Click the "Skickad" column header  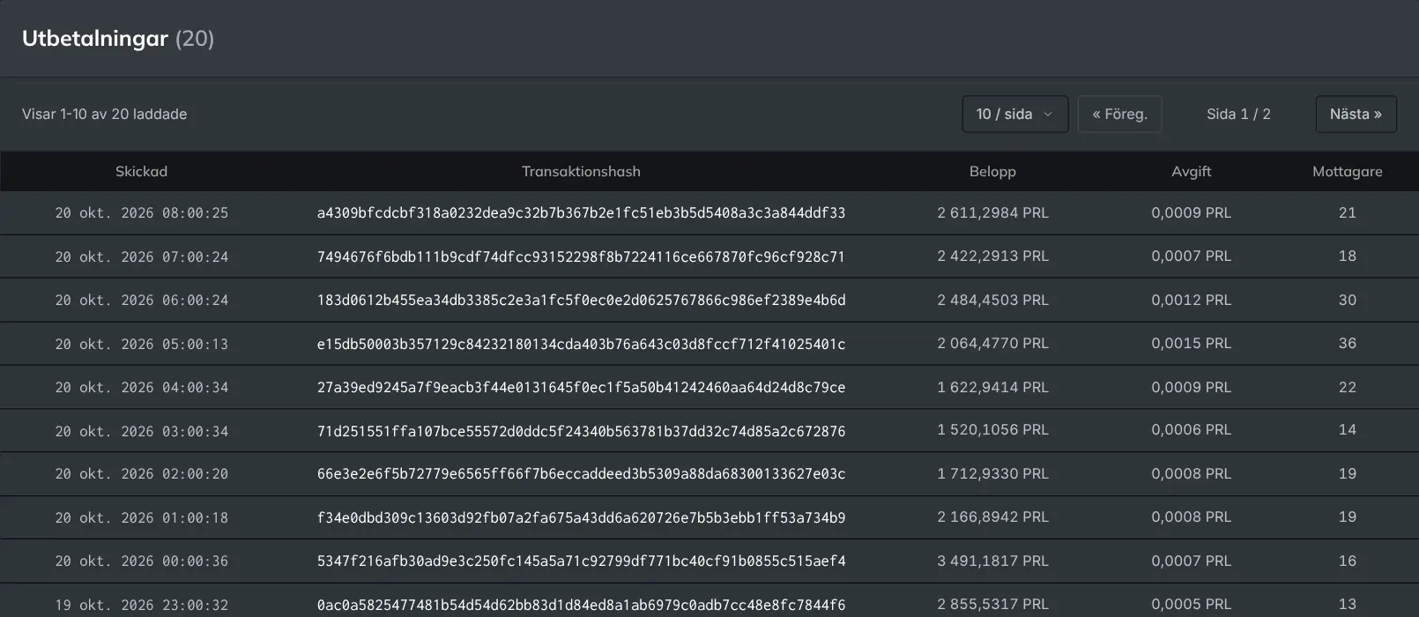[141, 171]
